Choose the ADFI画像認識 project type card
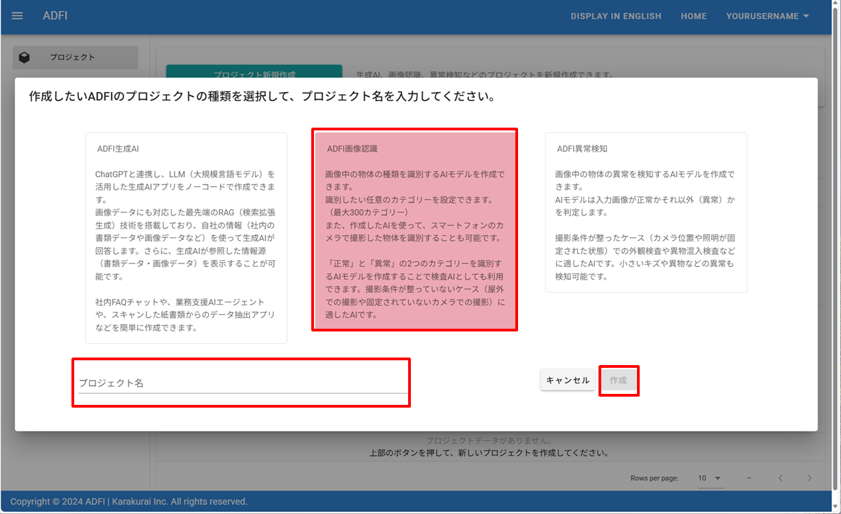Viewport: 841px width, 514px height. tap(414, 230)
